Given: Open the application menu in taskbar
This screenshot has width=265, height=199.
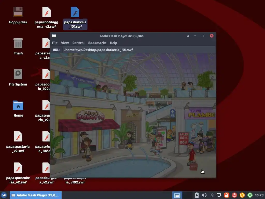Looking at the screenshot, I should pyautogui.click(x=4, y=195).
